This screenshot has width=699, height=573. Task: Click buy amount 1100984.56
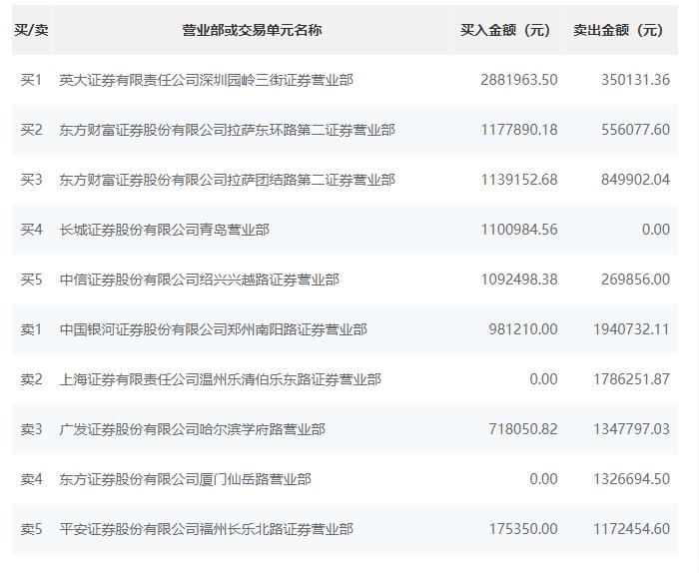(x=519, y=230)
